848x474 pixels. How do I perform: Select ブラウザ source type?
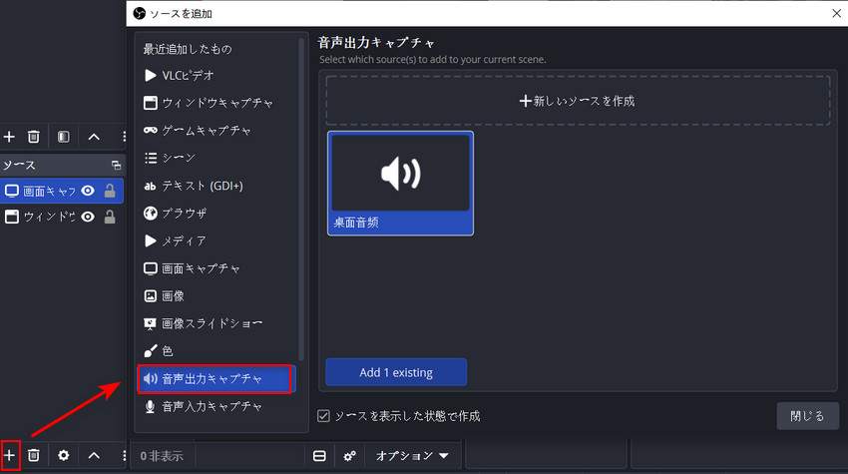(x=216, y=214)
